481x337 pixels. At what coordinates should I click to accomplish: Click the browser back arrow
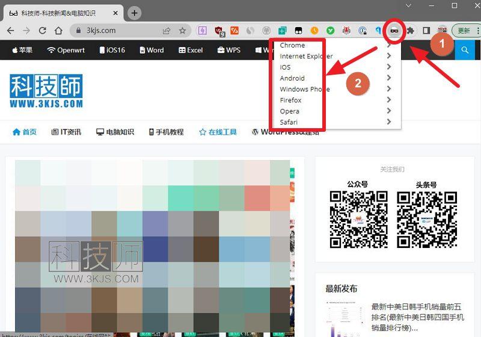coord(11,30)
